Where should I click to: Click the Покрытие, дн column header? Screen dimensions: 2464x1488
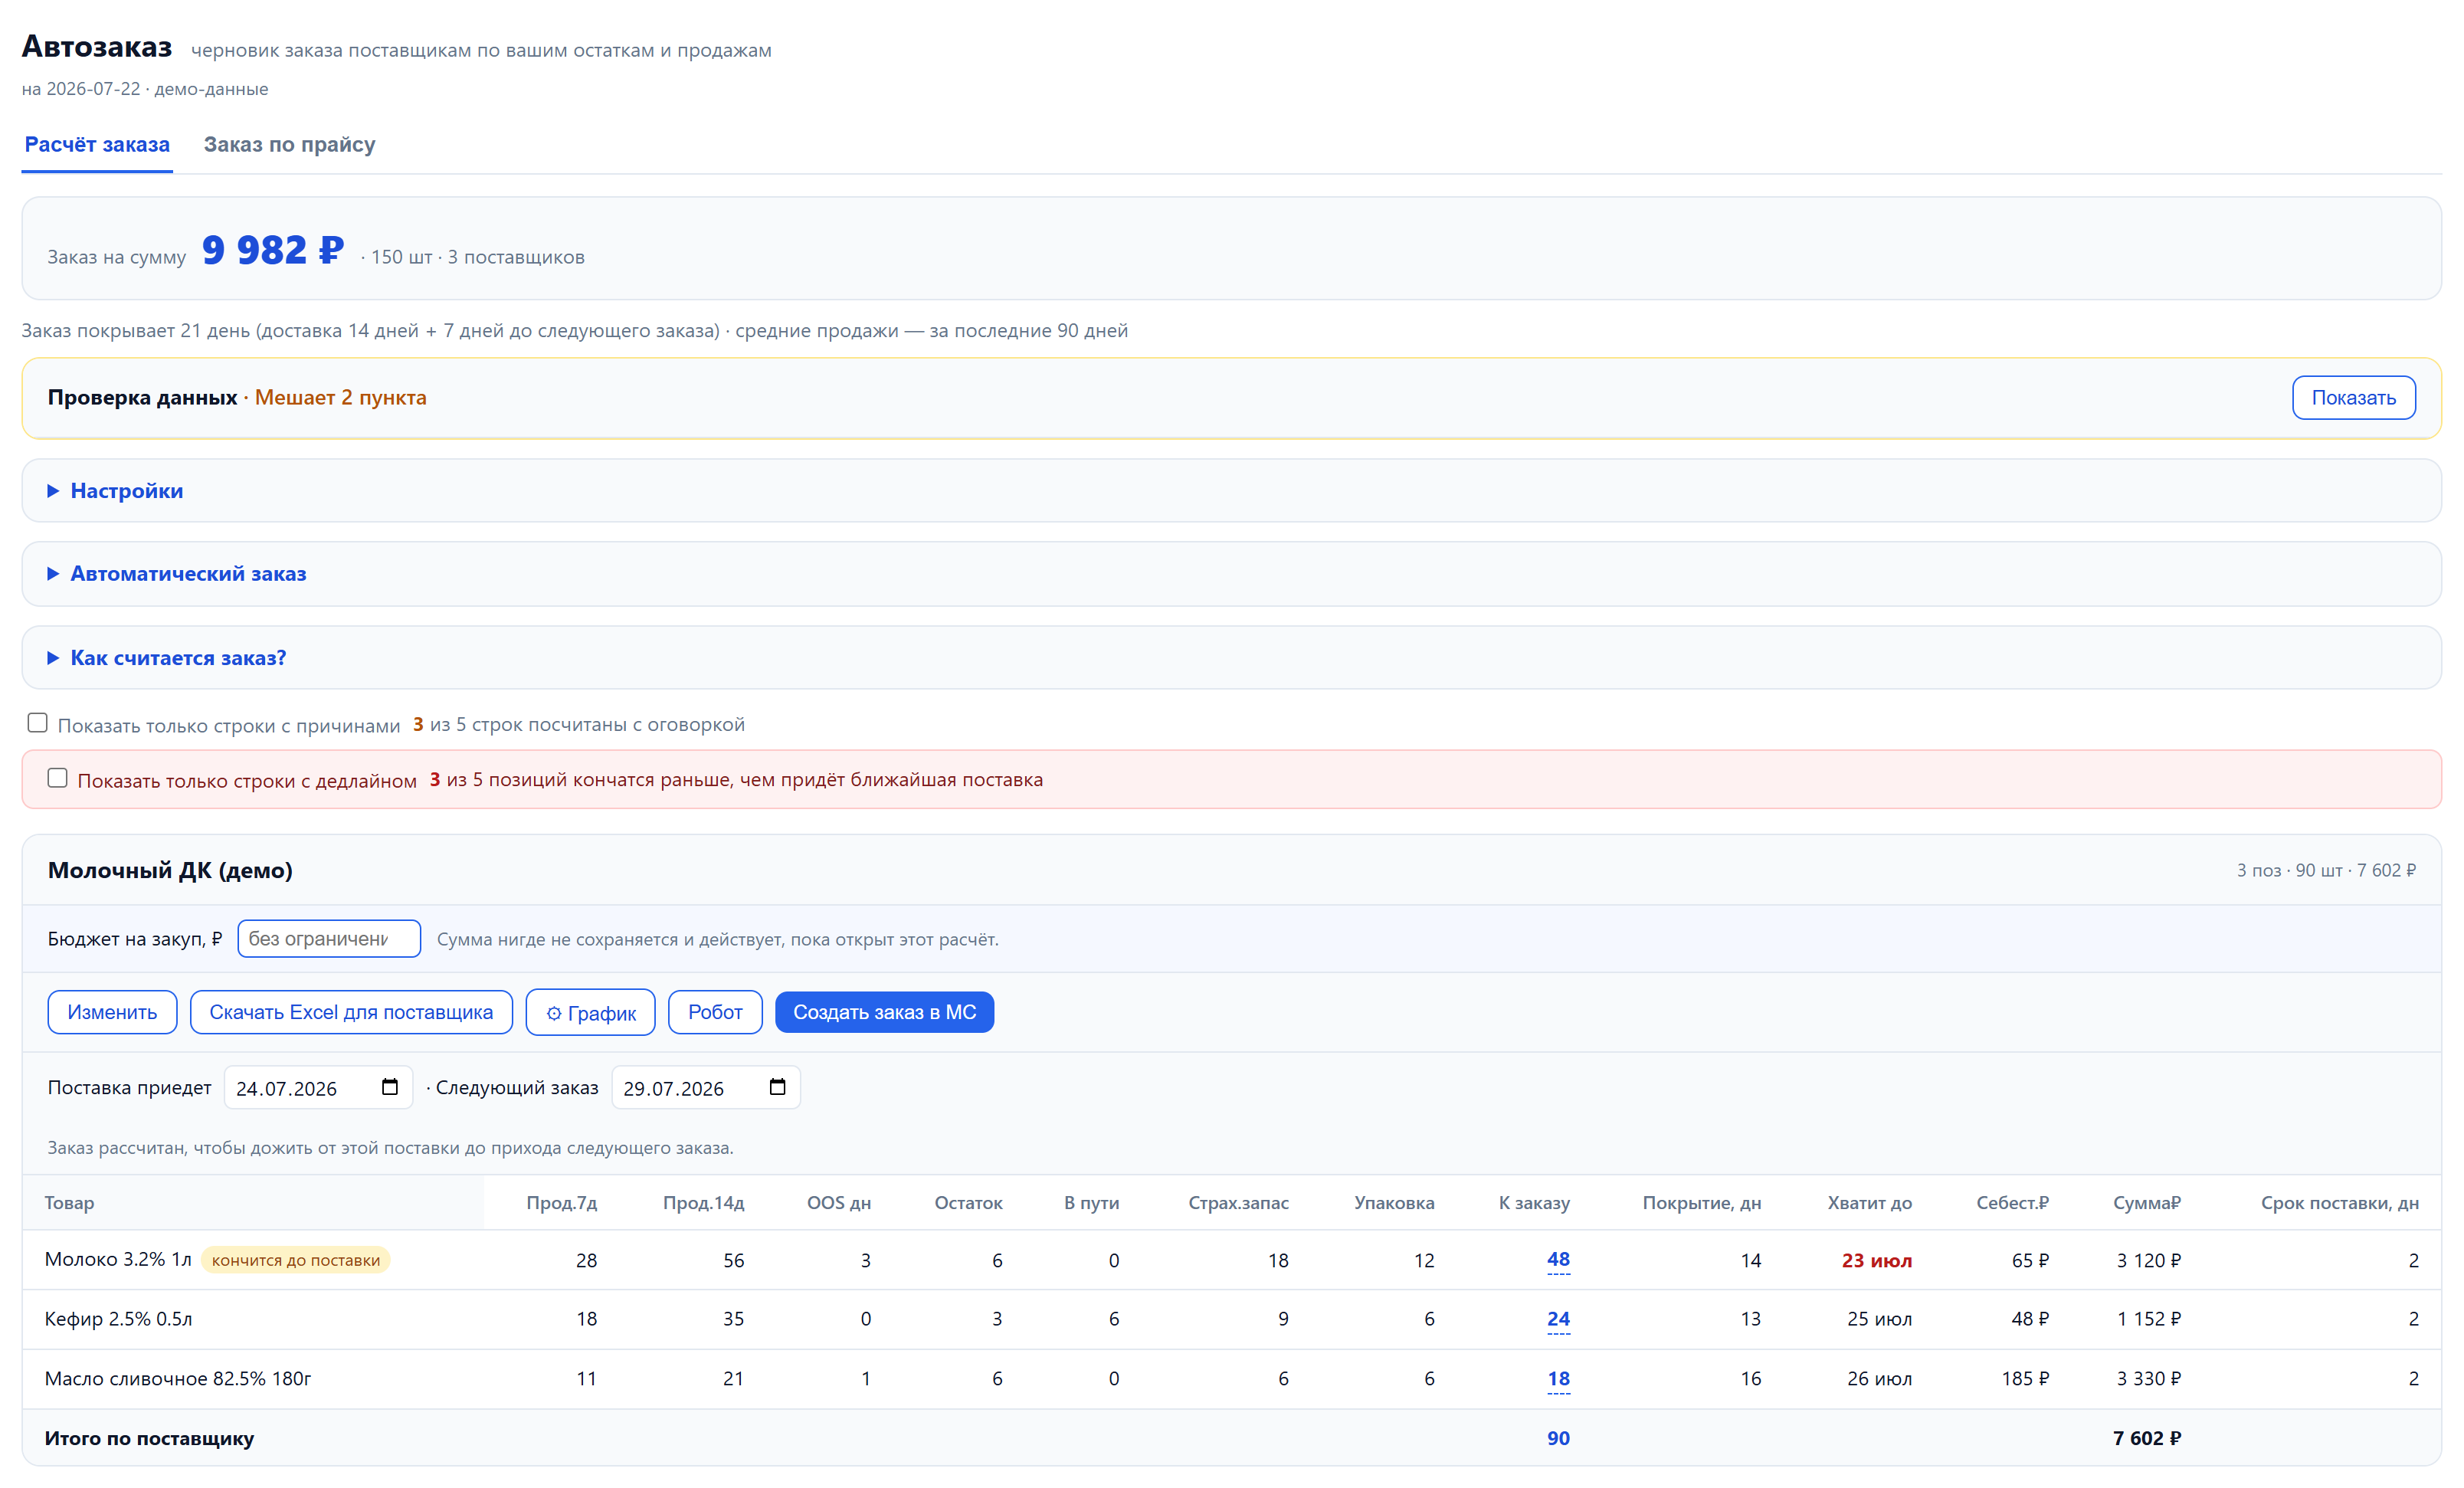tap(1701, 1202)
